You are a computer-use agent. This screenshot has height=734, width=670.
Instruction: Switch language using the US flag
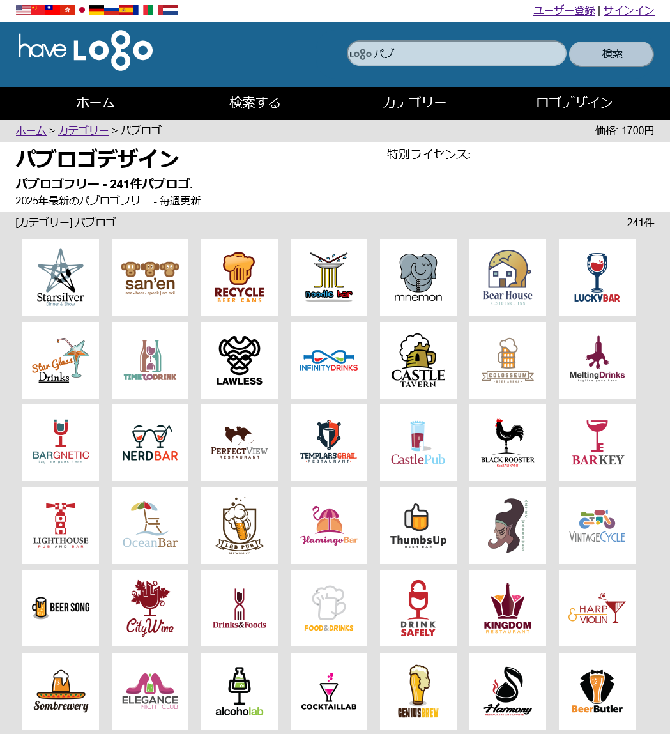coord(24,10)
